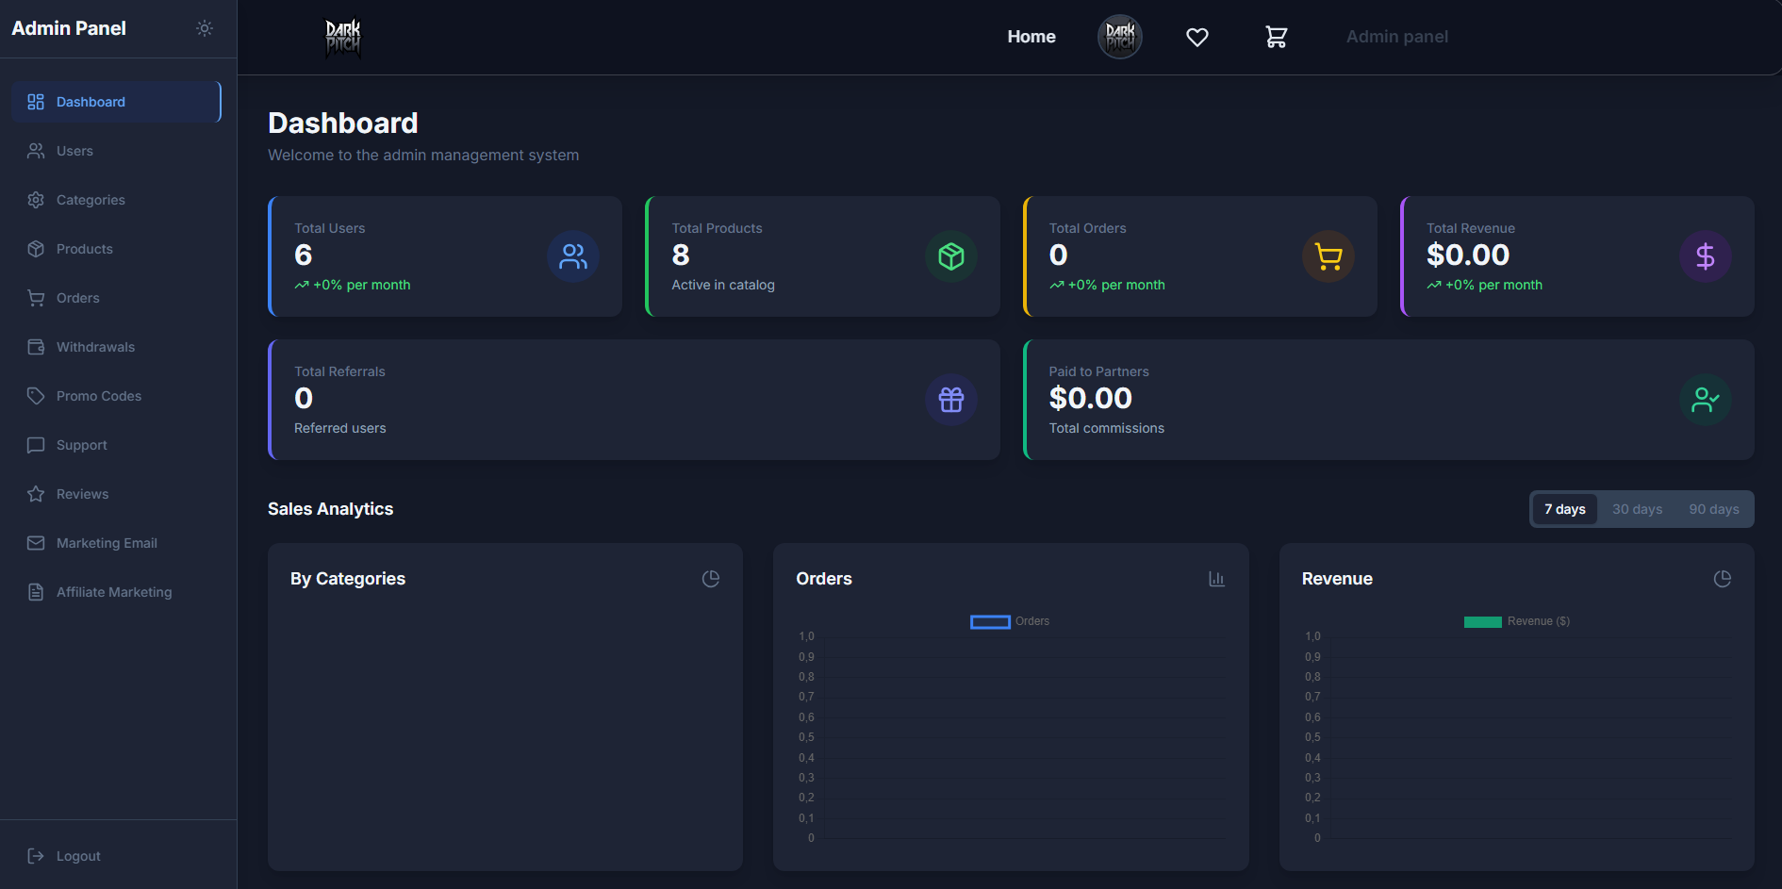This screenshot has height=889, width=1782.
Task: Toggle the Orders legend swatch
Action: 990,621
